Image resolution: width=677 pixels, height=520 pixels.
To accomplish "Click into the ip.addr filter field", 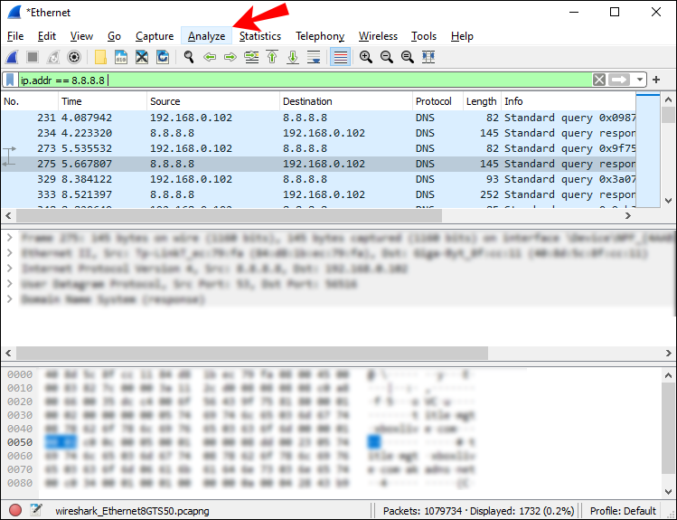I will click(x=306, y=80).
